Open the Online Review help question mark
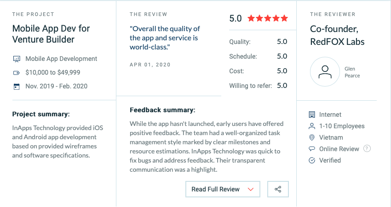The height and width of the screenshot is (207, 391). (x=367, y=149)
